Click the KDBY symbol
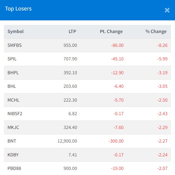The image size is (175, 175). 13,155
